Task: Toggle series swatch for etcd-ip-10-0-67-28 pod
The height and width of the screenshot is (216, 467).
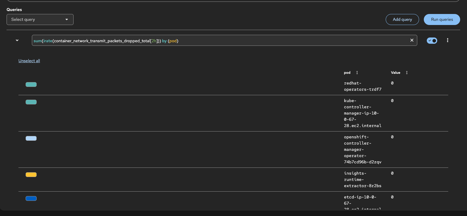Action: (x=31, y=198)
